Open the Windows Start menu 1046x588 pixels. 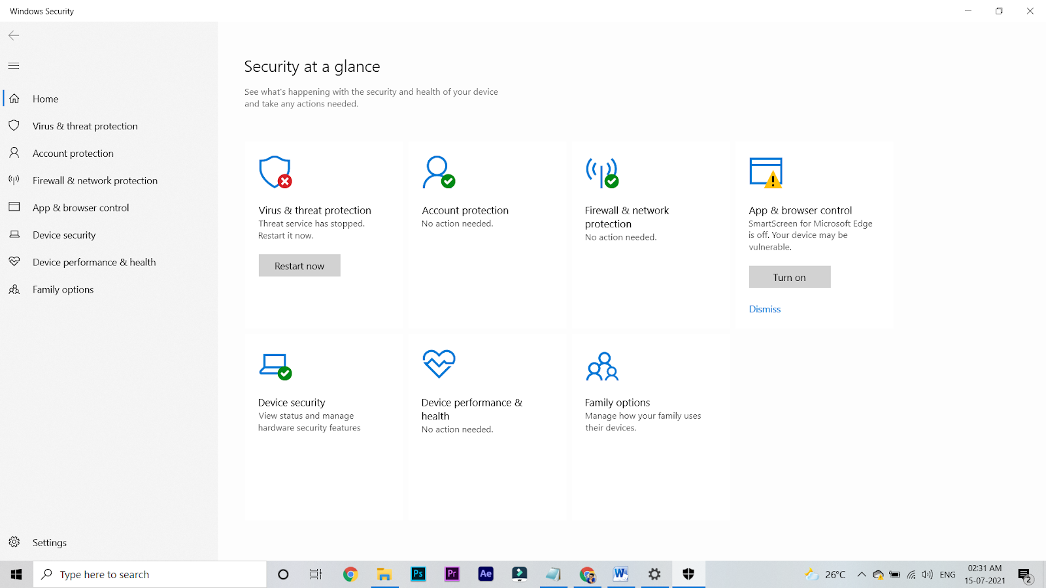[16, 574]
